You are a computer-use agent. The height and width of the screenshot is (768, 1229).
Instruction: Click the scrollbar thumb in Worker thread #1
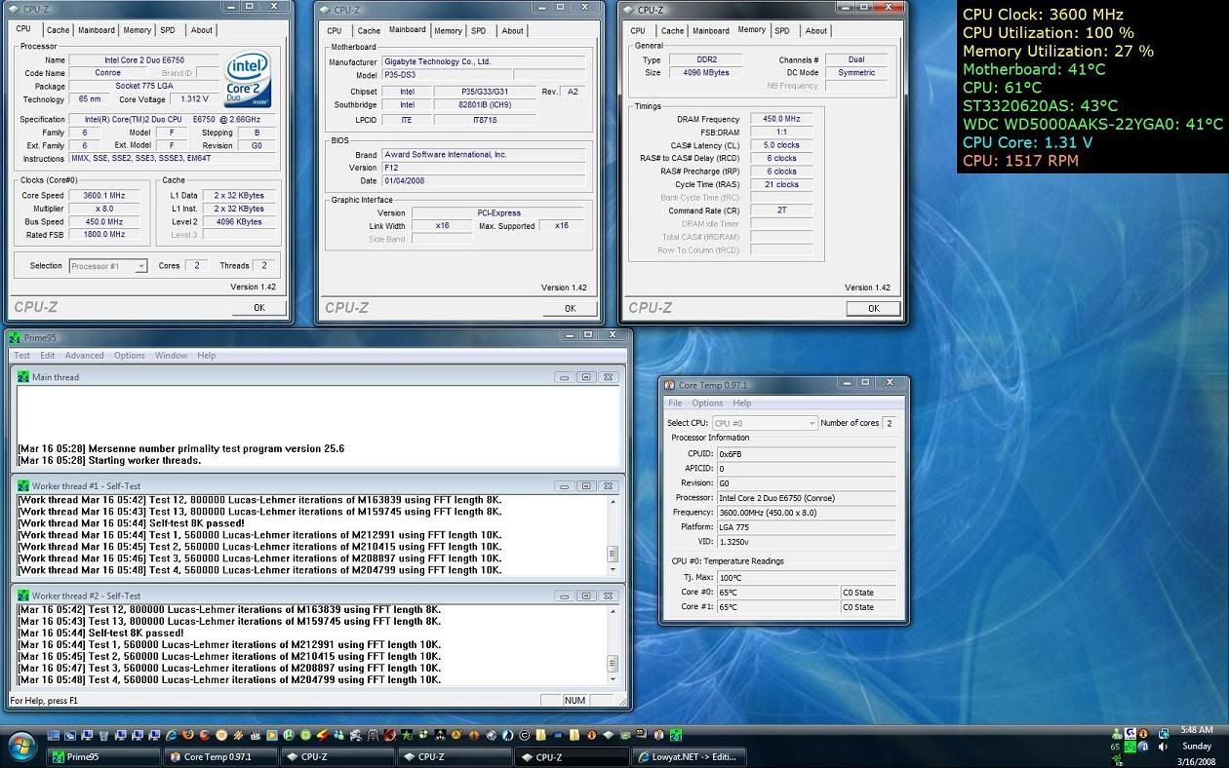pyautogui.click(x=613, y=553)
